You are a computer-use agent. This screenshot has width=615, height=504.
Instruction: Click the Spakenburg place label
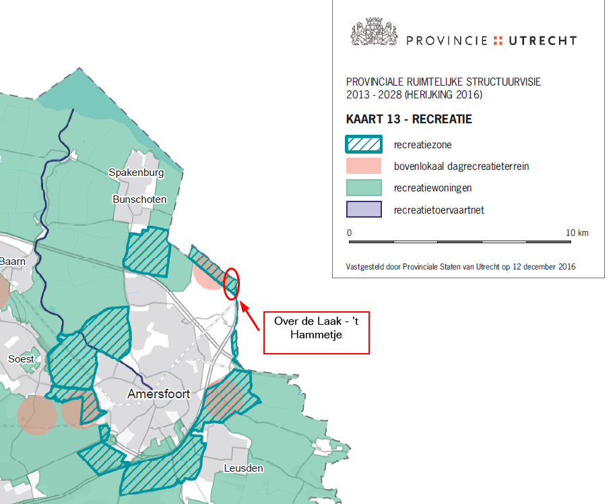(135, 172)
